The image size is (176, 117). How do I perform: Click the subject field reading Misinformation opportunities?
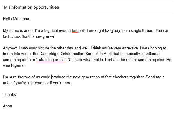coord(88,7)
